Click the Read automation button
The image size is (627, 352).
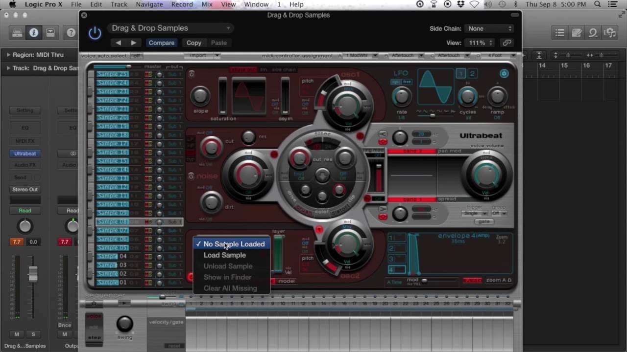point(25,211)
